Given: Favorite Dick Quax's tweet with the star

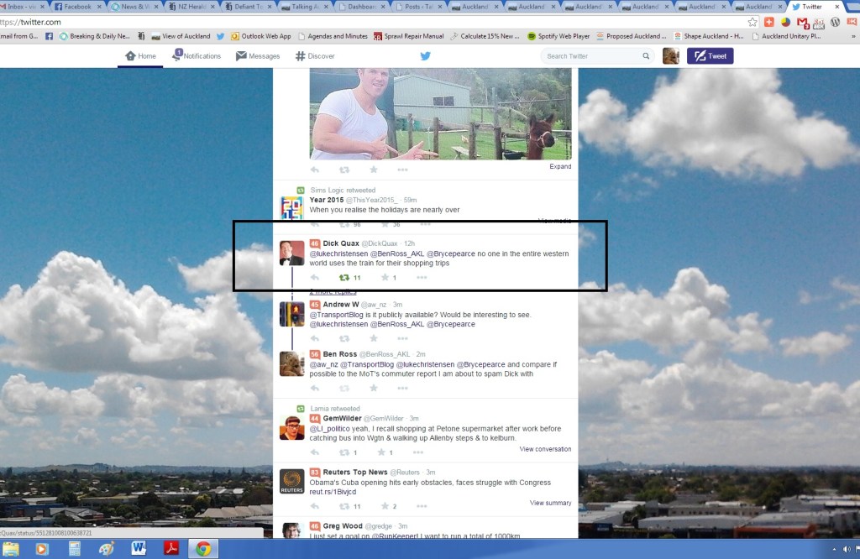Looking at the screenshot, I should 385,277.
